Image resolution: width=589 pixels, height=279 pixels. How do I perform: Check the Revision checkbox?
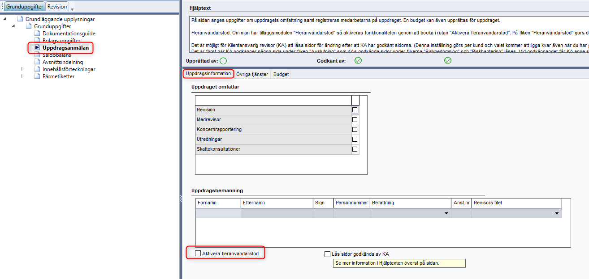[x=355, y=110]
